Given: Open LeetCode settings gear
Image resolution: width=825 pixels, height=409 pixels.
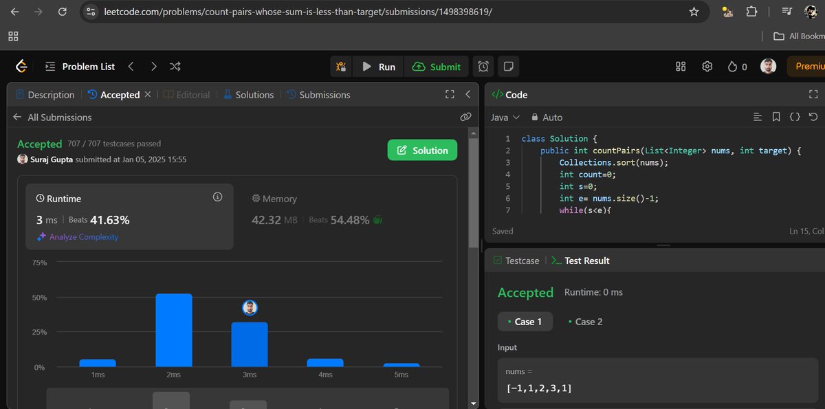Looking at the screenshot, I should [x=707, y=67].
